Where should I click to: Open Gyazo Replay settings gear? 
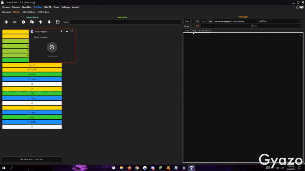62,31
